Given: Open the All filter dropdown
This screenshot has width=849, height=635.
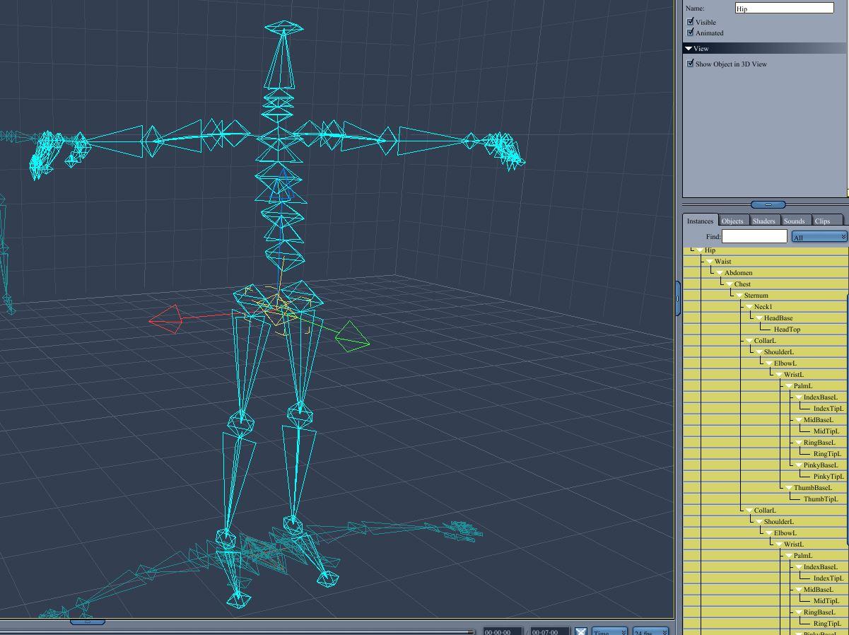Looking at the screenshot, I should [819, 237].
